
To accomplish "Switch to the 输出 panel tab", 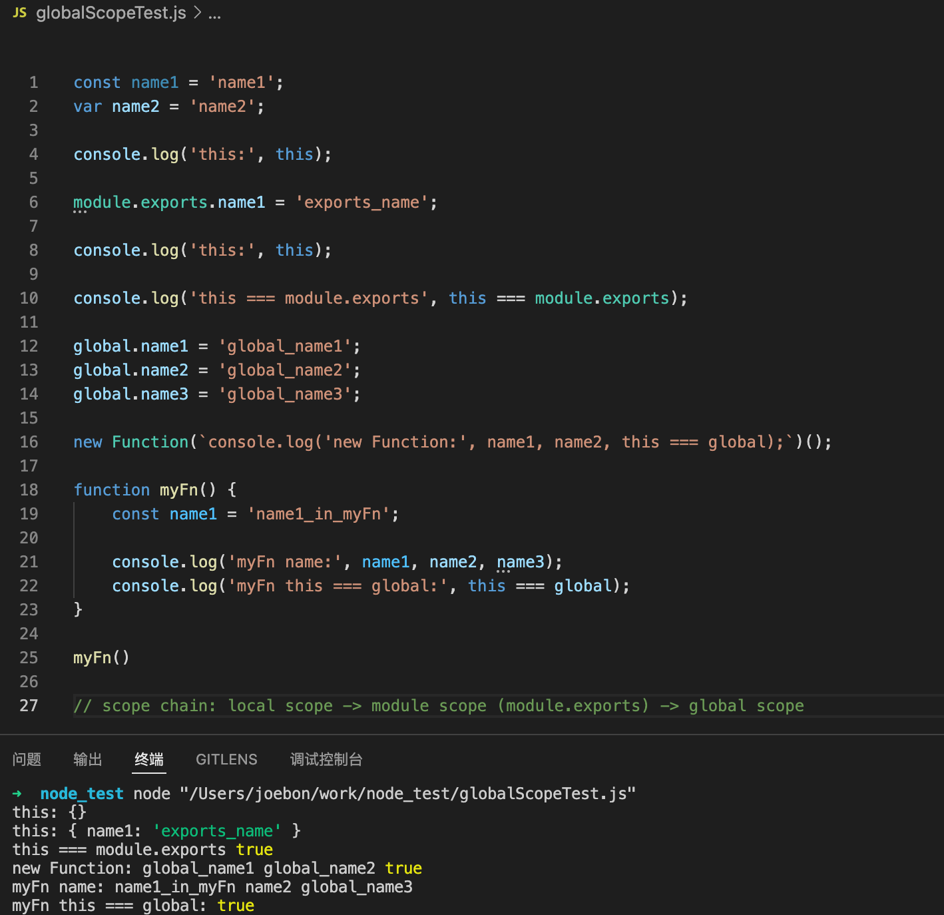I will (x=88, y=759).
